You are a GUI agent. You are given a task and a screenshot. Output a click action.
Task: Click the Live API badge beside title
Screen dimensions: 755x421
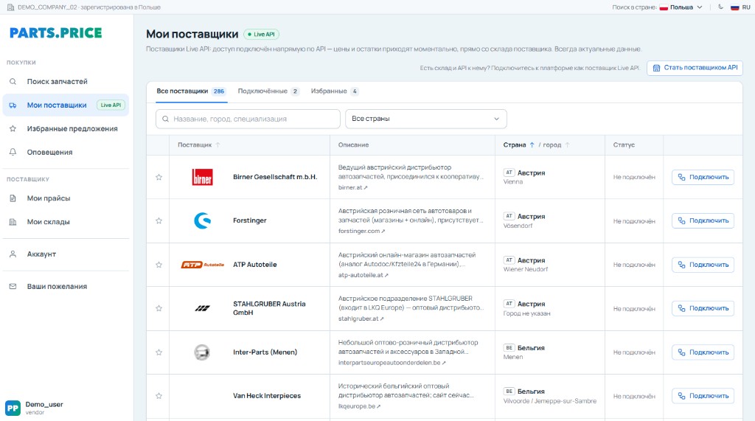(x=261, y=34)
